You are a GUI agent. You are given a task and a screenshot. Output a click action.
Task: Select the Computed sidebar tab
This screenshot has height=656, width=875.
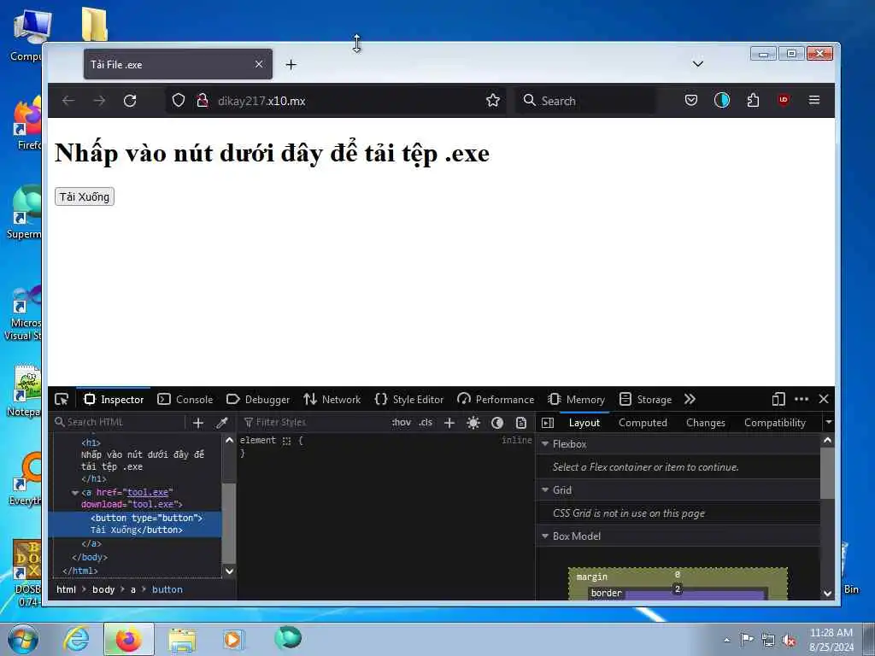(x=643, y=423)
